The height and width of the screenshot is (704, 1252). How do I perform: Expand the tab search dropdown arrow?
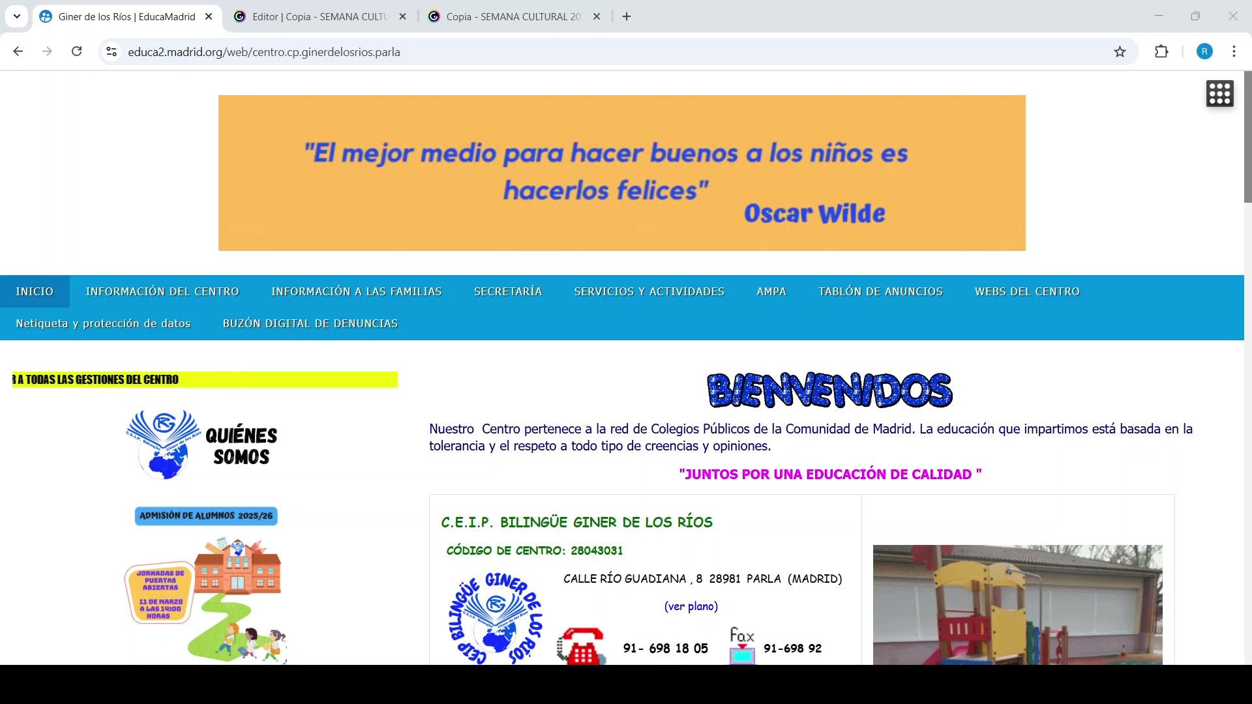[x=17, y=16]
